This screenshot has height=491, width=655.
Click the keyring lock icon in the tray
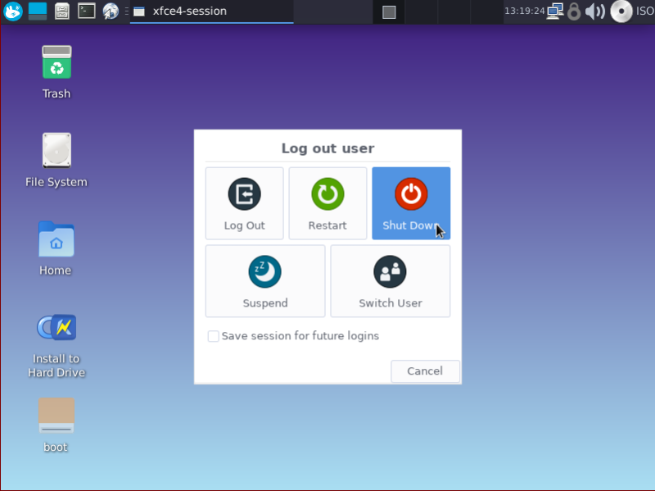pos(574,11)
